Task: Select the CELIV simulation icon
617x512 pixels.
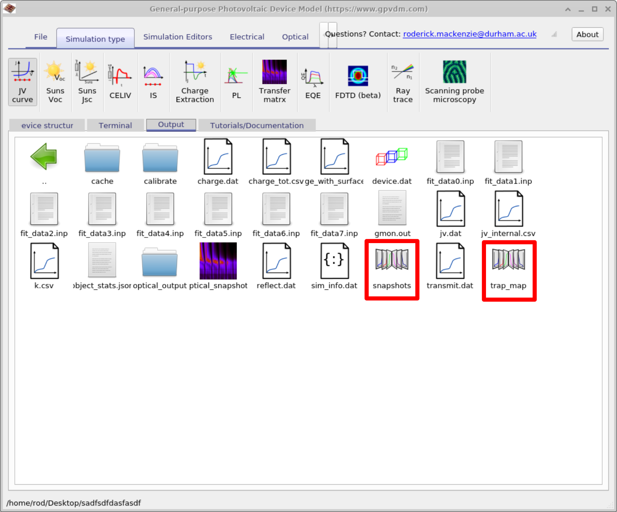Action: point(120,82)
